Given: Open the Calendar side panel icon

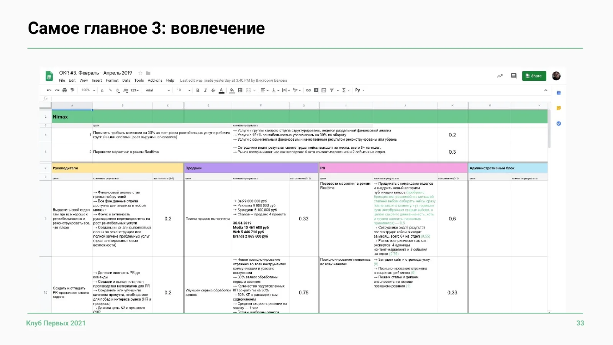Looking at the screenshot, I should (559, 93).
